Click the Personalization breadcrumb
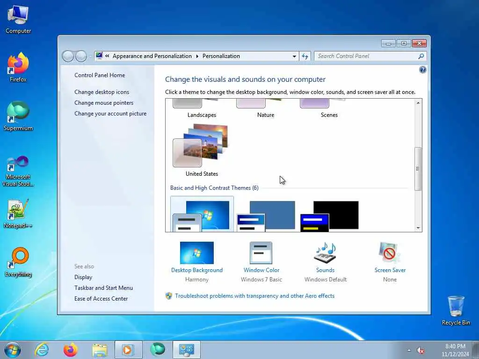Image resolution: width=479 pixels, height=359 pixels. pos(221,56)
